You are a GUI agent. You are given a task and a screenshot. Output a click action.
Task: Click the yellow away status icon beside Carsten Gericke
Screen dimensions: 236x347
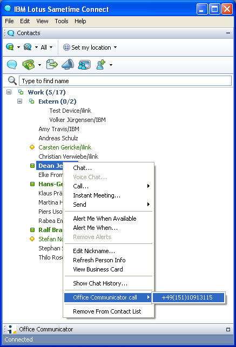coord(32,147)
